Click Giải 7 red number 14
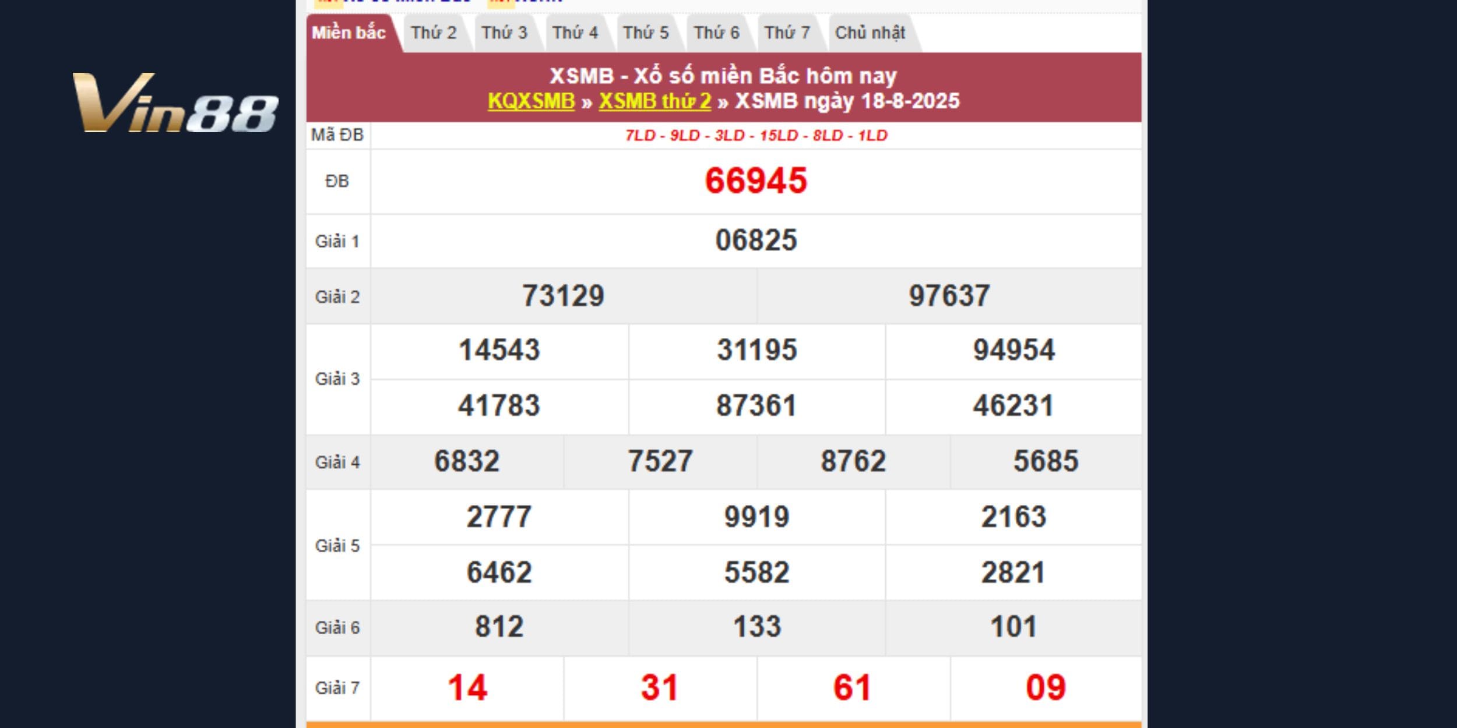1457x728 pixels. pyautogui.click(x=467, y=688)
